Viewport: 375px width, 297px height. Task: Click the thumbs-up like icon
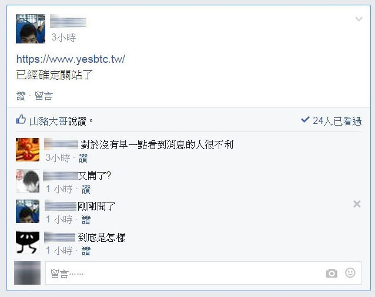(x=21, y=119)
